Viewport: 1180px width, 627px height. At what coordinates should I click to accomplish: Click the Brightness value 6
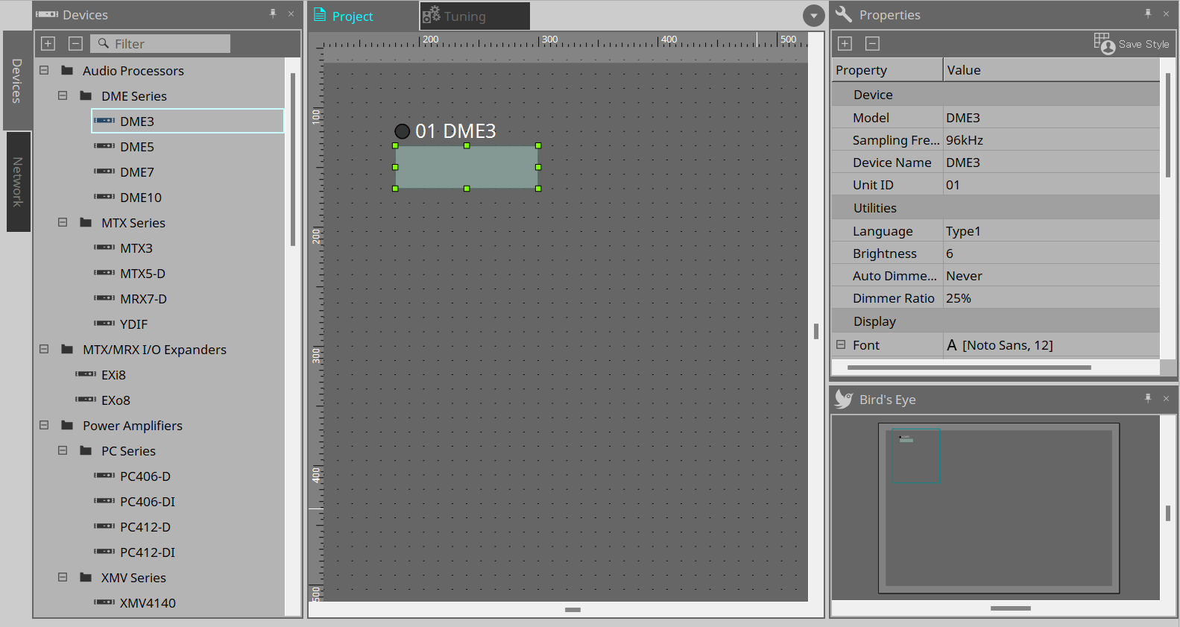tap(1051, 253)
